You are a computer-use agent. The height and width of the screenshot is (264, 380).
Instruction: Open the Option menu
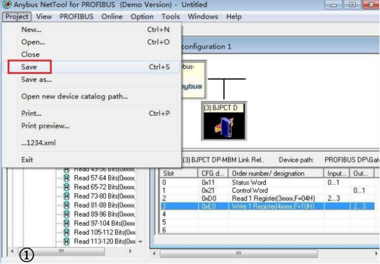142,16
